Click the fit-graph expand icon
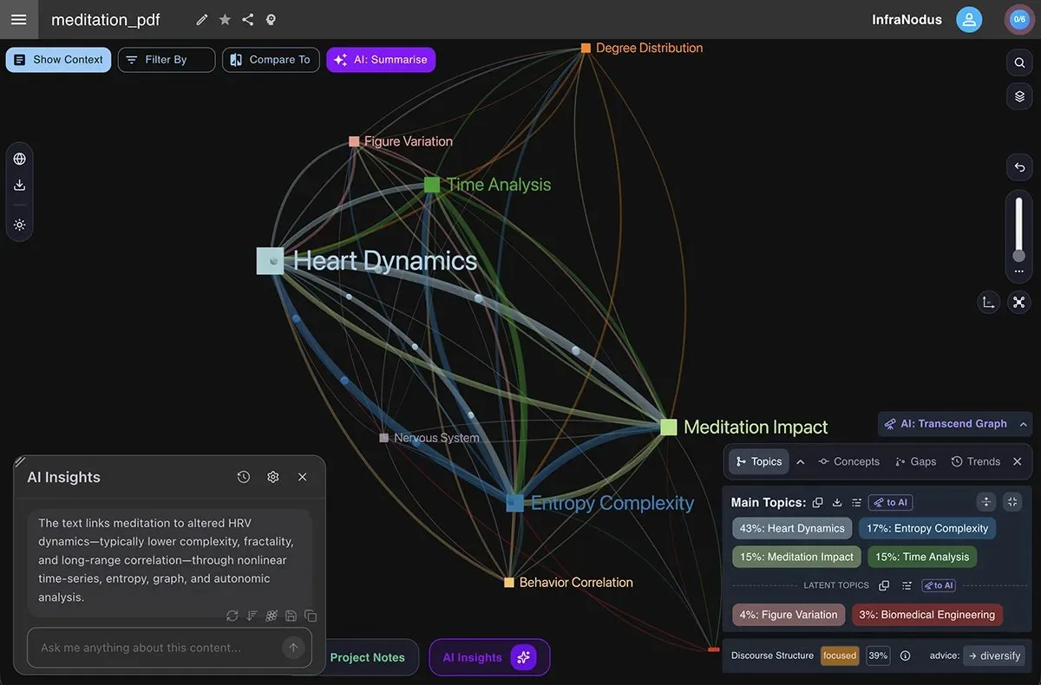Viewport: 1041px width, 685px height. point(1019,302)
